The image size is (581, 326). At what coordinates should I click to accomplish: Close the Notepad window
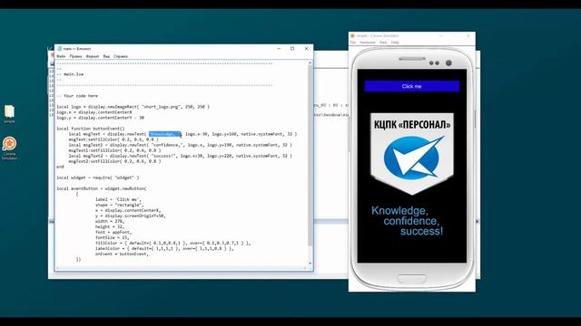(x=306, y=48)
